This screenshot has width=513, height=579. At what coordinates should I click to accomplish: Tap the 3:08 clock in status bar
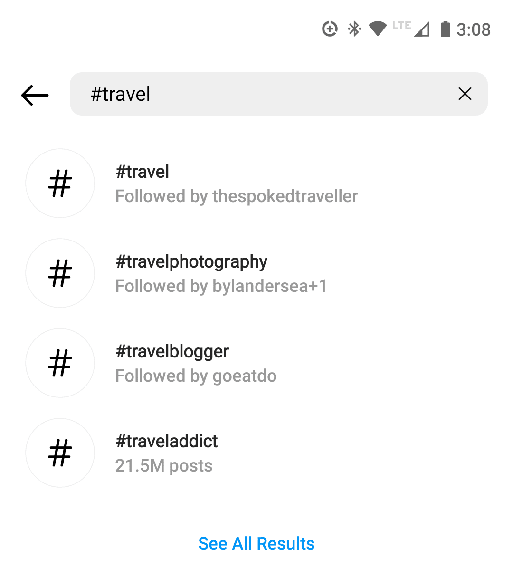point(473,29)
